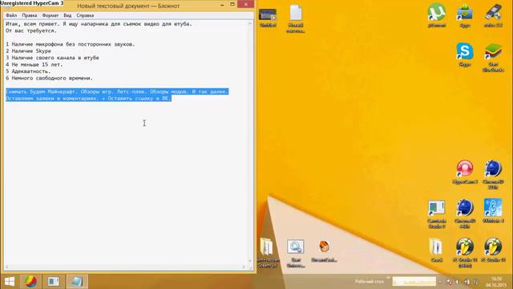Open the gear-window shortcut on desktop

tap(296, 253)
